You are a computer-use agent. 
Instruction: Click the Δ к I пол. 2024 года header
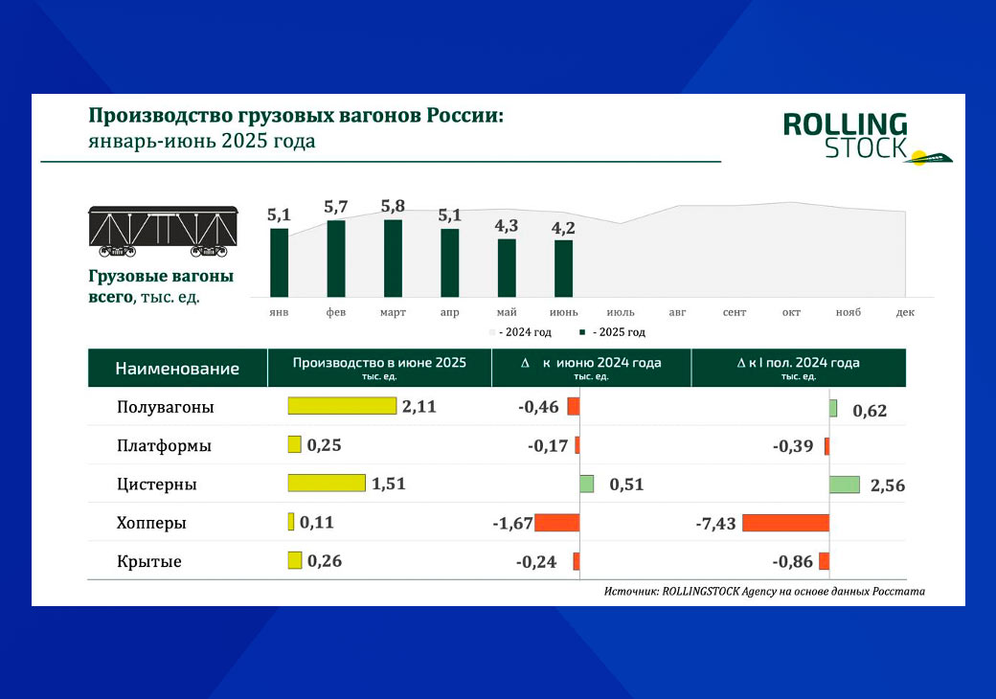pos(798,368)
